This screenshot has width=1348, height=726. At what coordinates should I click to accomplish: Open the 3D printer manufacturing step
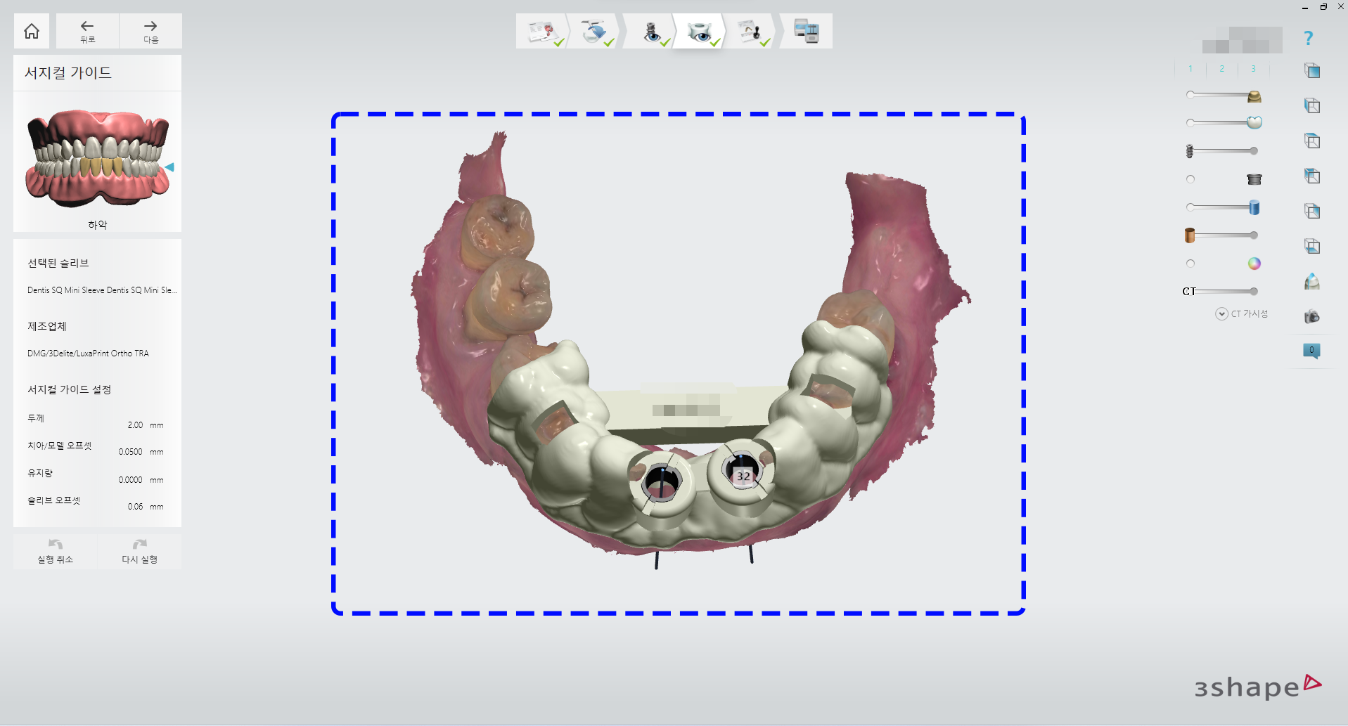tap(806, 32)
